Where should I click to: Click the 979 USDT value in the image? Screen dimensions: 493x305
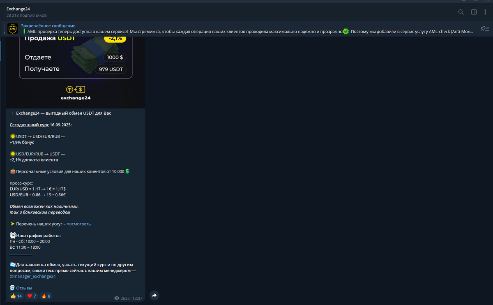(x=111, y=69)
